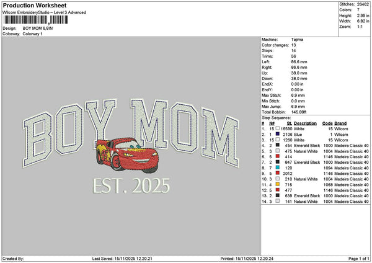
Task: Click the blue swatch in stop row 2
Action: pos(278,134)
